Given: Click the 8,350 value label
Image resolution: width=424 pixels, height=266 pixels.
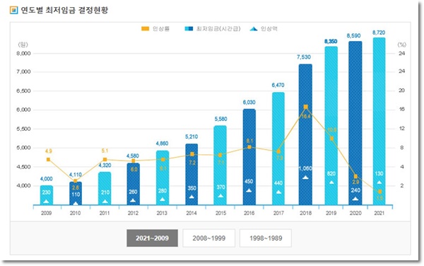Looking at the screenshot, I should (x=331, y=41).
